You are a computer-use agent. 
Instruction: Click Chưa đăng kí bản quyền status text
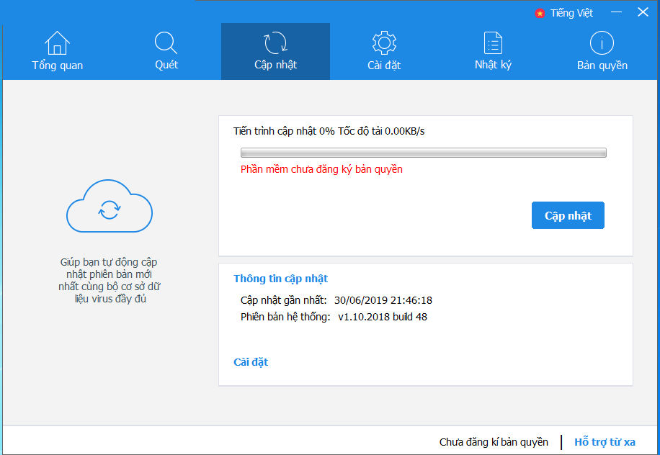[x=494, y=442]
